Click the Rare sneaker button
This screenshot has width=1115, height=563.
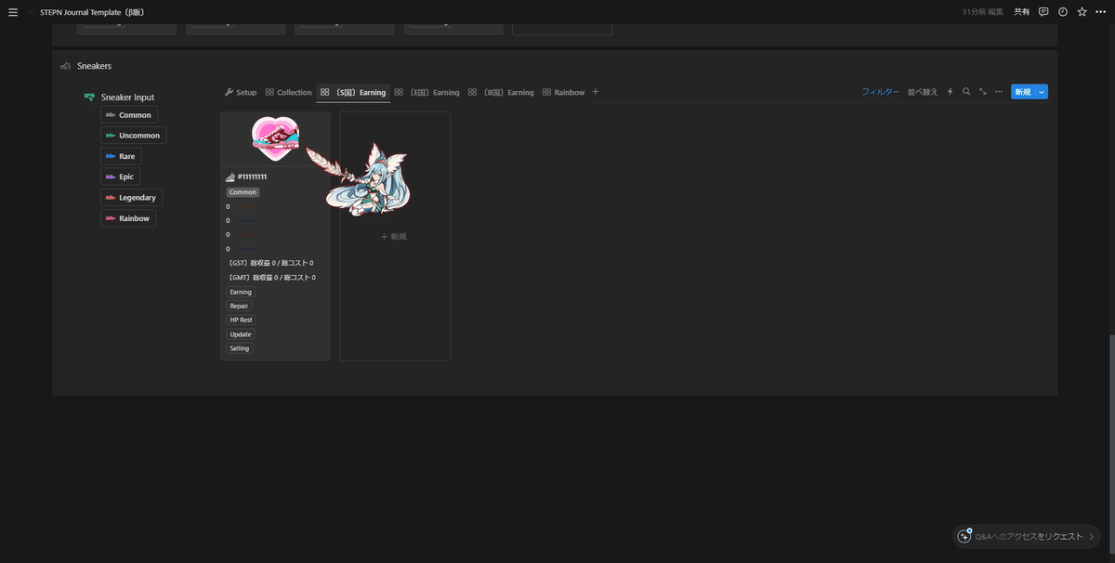point(121,156)
